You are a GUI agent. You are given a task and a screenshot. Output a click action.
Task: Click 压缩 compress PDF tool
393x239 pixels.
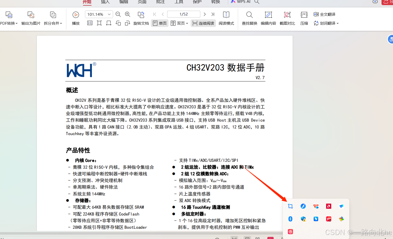click(x=304, y=18)
